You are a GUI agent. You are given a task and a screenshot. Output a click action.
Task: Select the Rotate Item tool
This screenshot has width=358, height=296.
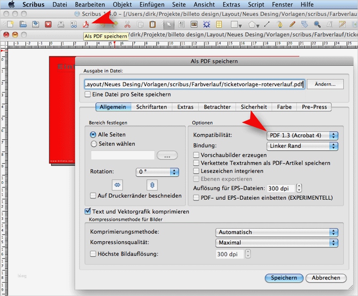tap(304, 24)
